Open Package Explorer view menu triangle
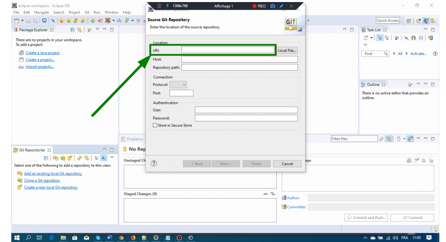The width and height of the screenshot is (446, 242). click(x=97, y=29)
